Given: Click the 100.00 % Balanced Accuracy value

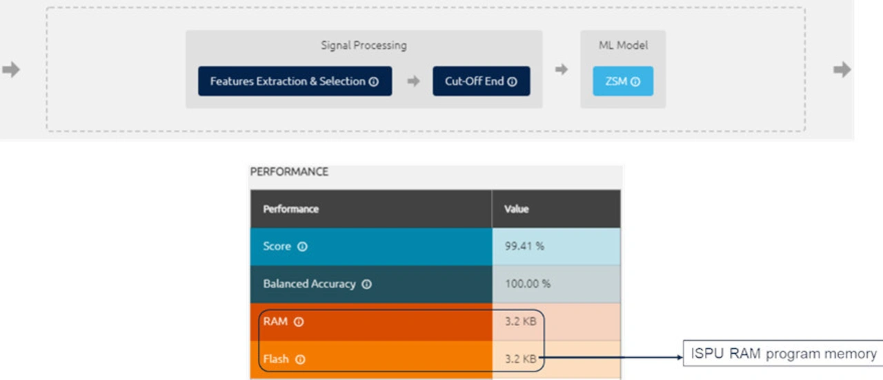Looking at the screenshot, I should [527, 284].
